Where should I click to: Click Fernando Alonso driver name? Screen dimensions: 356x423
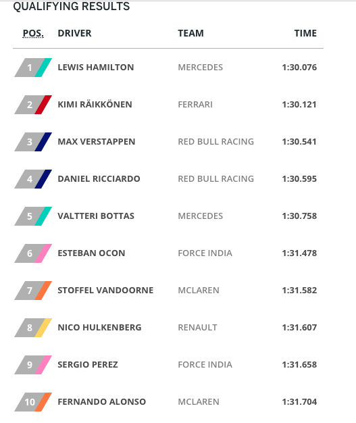(102, 401)
